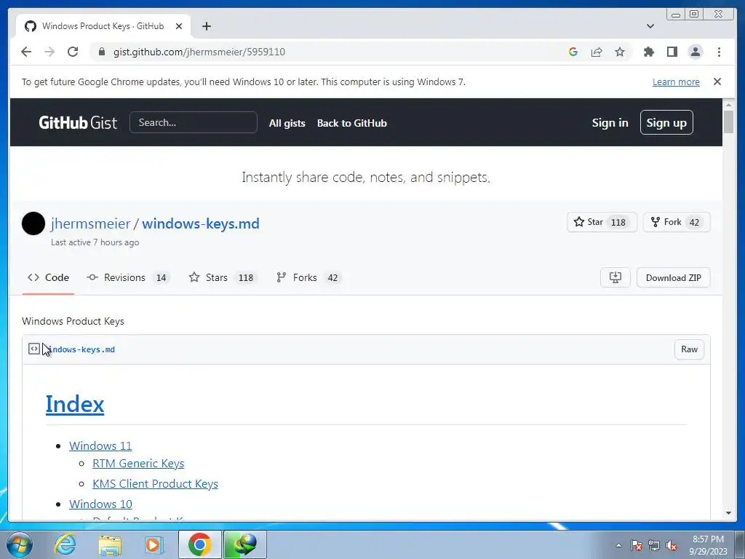Open the jhermsmeier profile link

(x=90, y=223)
